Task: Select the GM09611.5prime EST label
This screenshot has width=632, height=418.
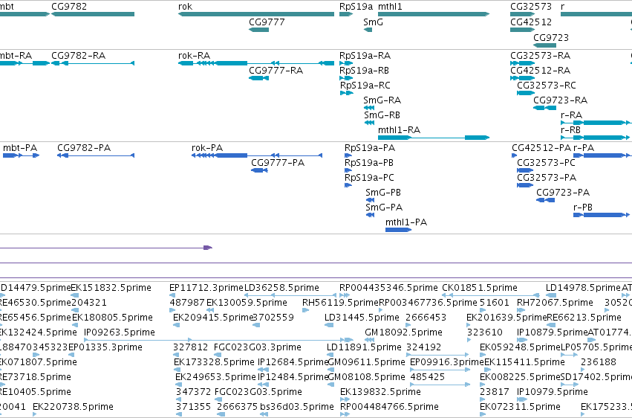Action: tap(366, 362)
